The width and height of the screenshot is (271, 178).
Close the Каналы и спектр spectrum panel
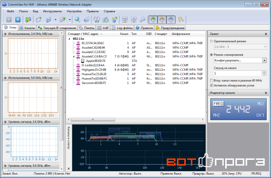click(68, 169)
